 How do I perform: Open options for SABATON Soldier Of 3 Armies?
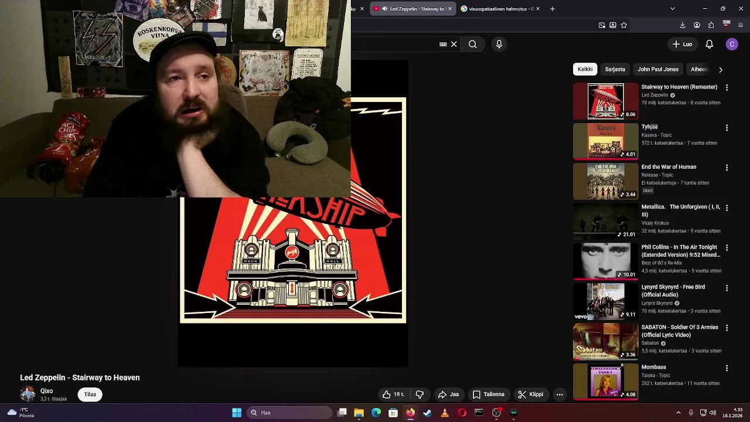pos(727,328)
